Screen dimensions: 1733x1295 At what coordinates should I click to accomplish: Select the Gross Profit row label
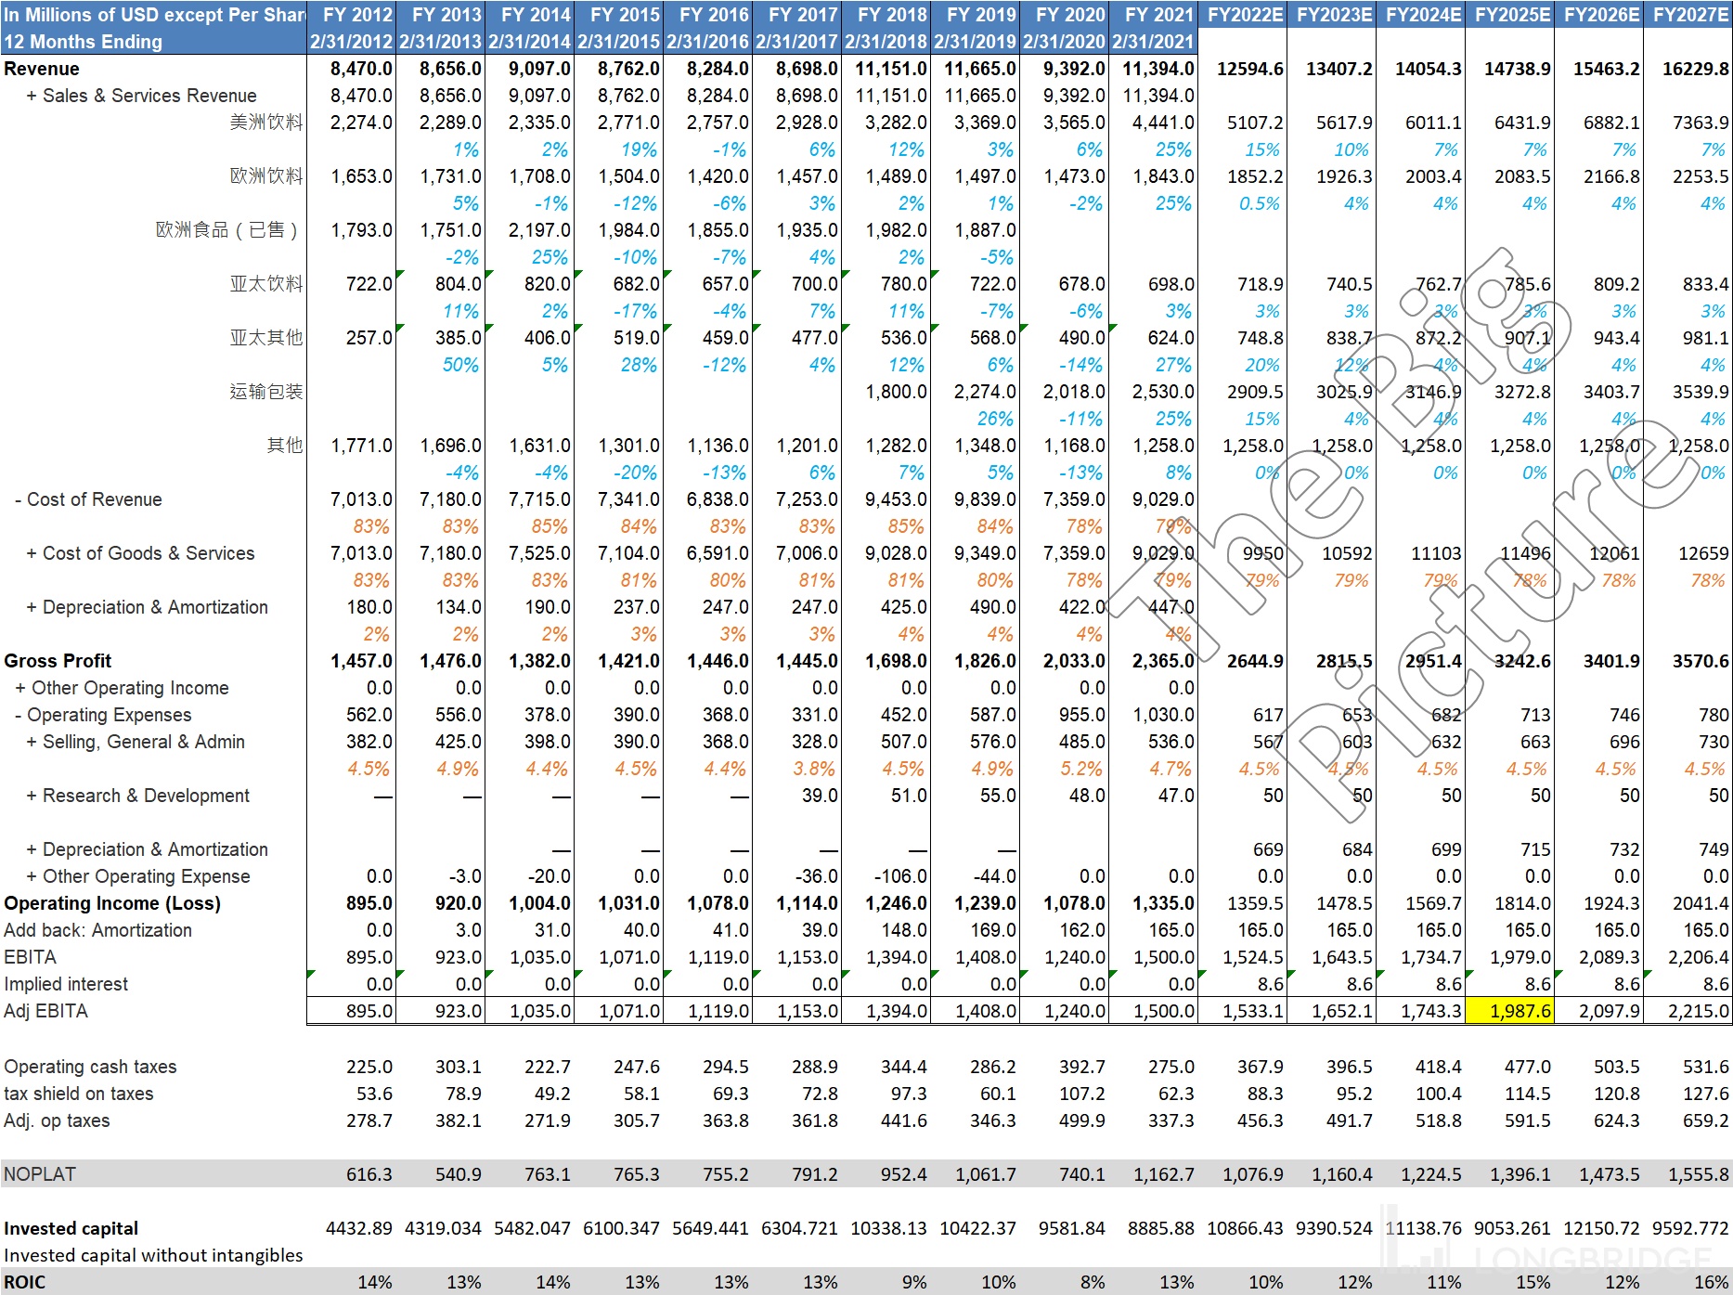tap(58, 661)
